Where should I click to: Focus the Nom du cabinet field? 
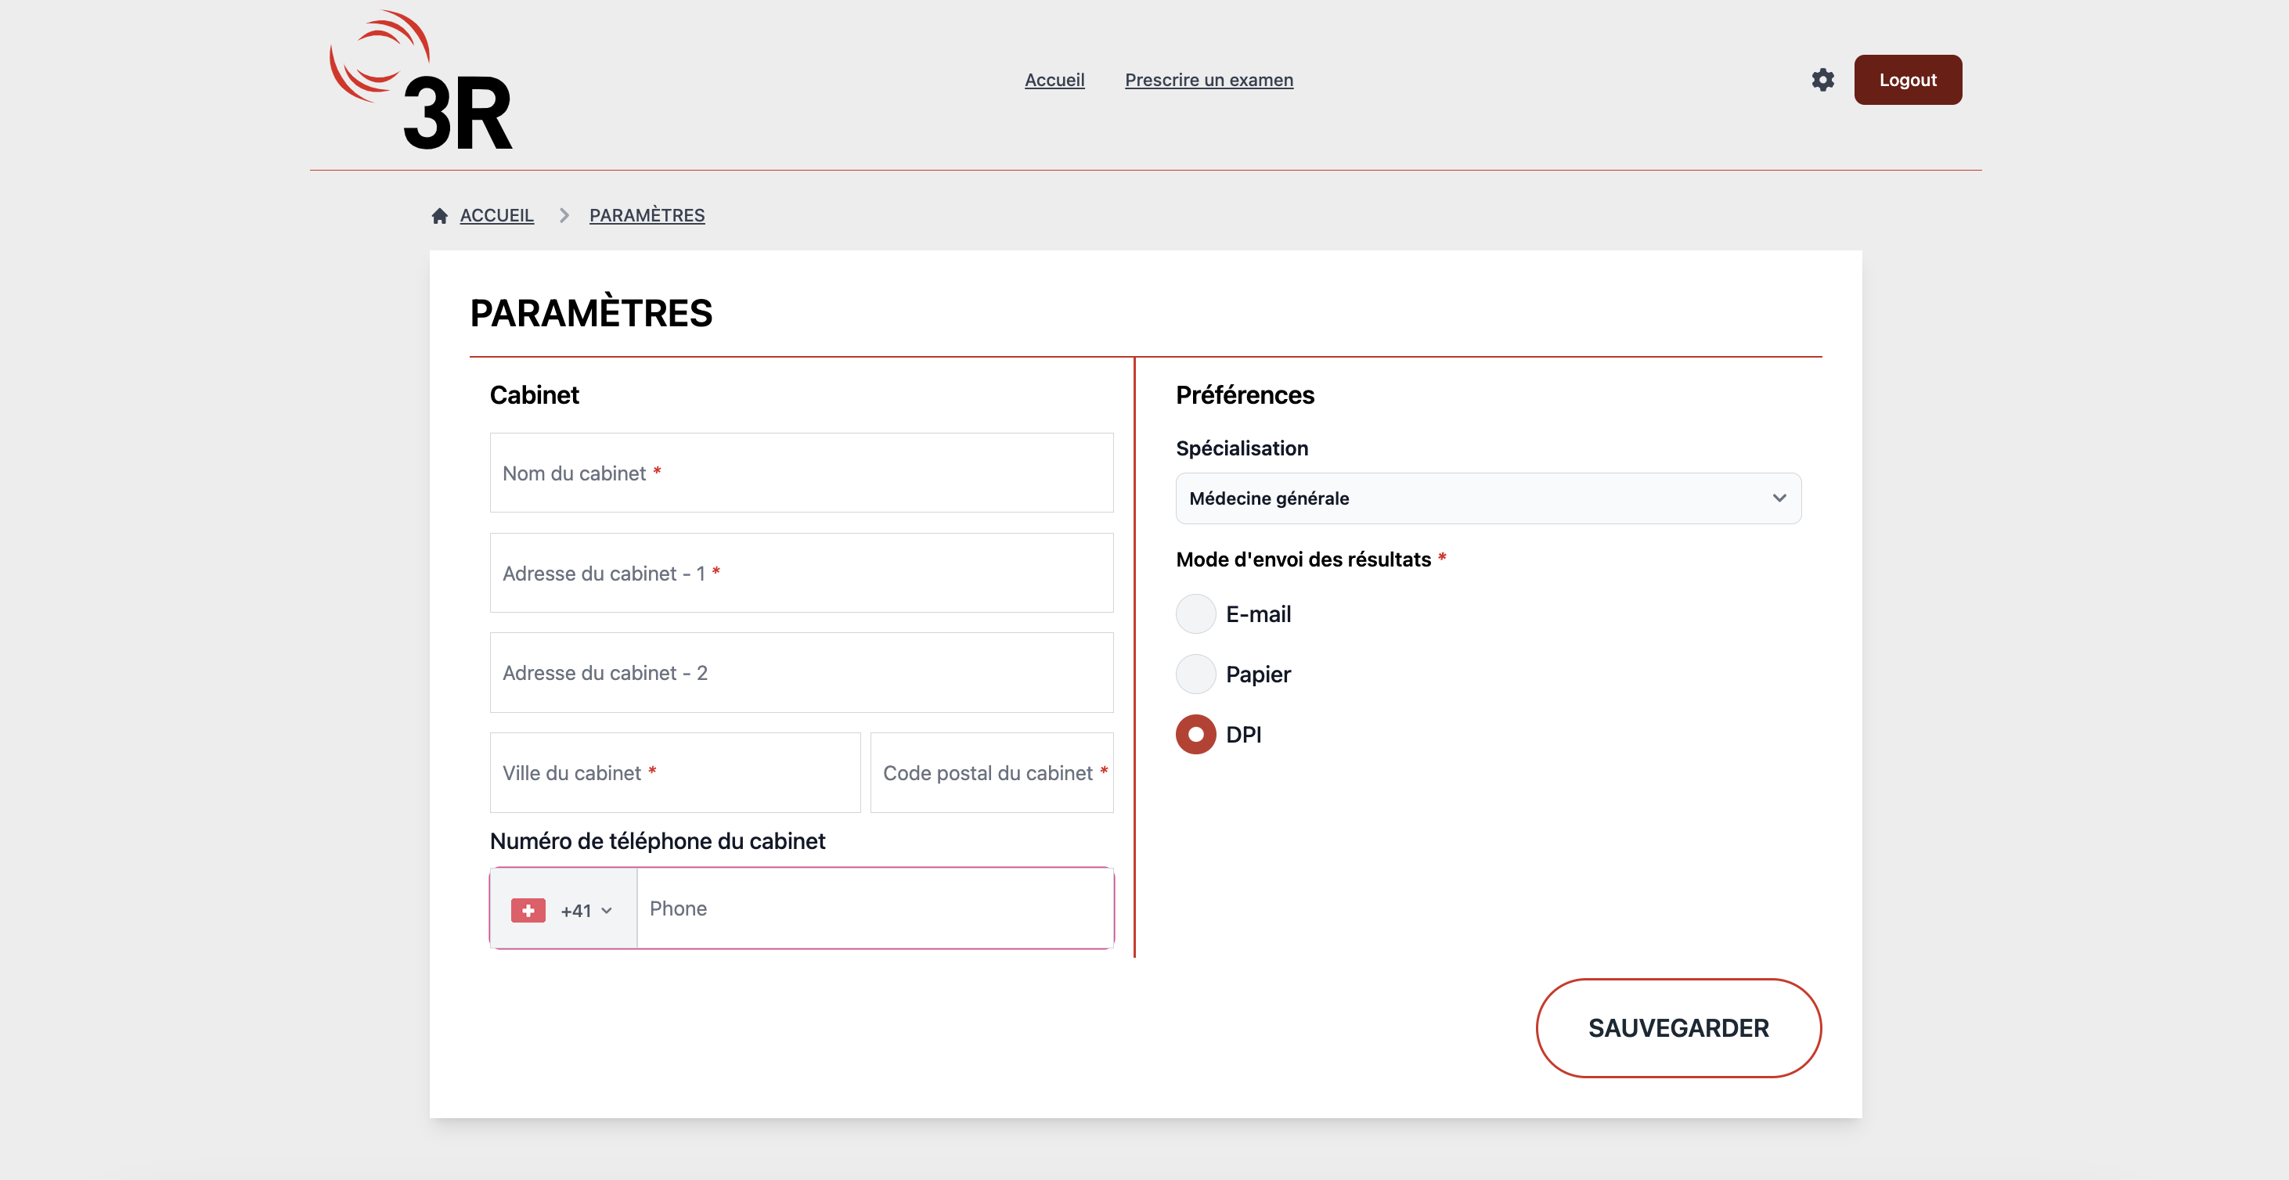click(801, 473)
